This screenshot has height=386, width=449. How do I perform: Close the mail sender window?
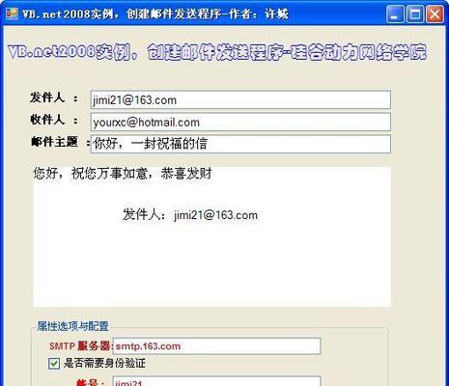(435, 14)
